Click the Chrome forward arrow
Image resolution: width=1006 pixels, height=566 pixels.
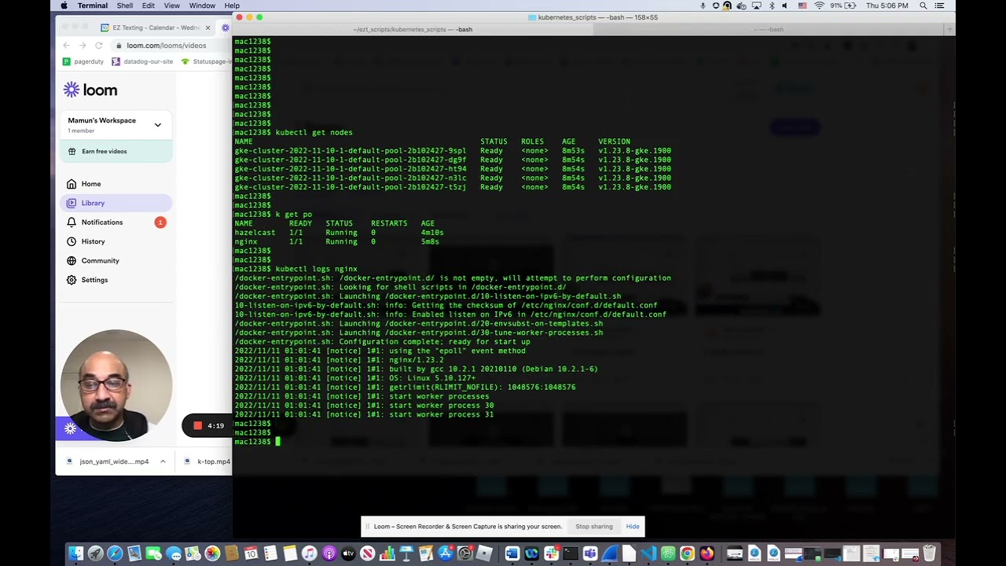(x=83, y=46)
